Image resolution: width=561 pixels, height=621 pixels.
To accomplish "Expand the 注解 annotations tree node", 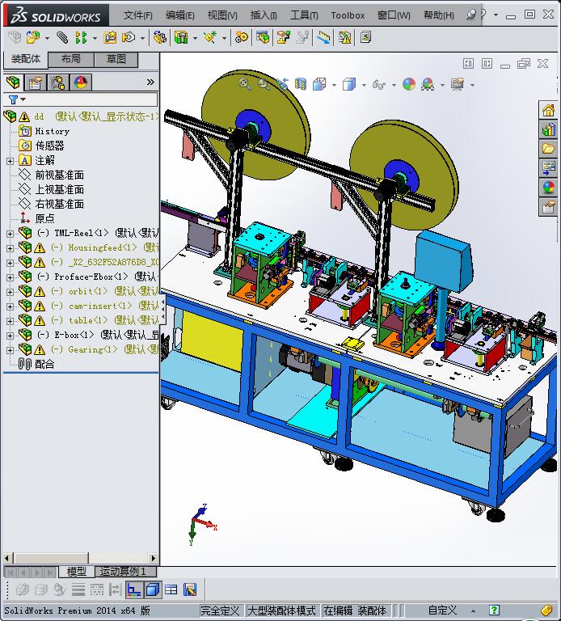I will pyautogui.click(x=10, y=161).
